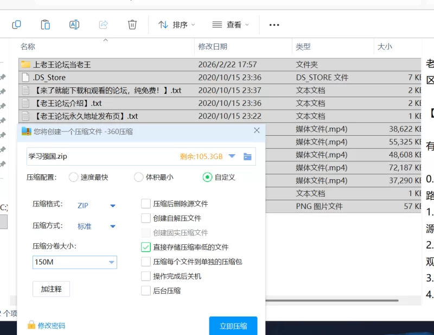434x335 pixels.
Task: Select the 体积最小 radio option
Action: [x=139, y=177]
